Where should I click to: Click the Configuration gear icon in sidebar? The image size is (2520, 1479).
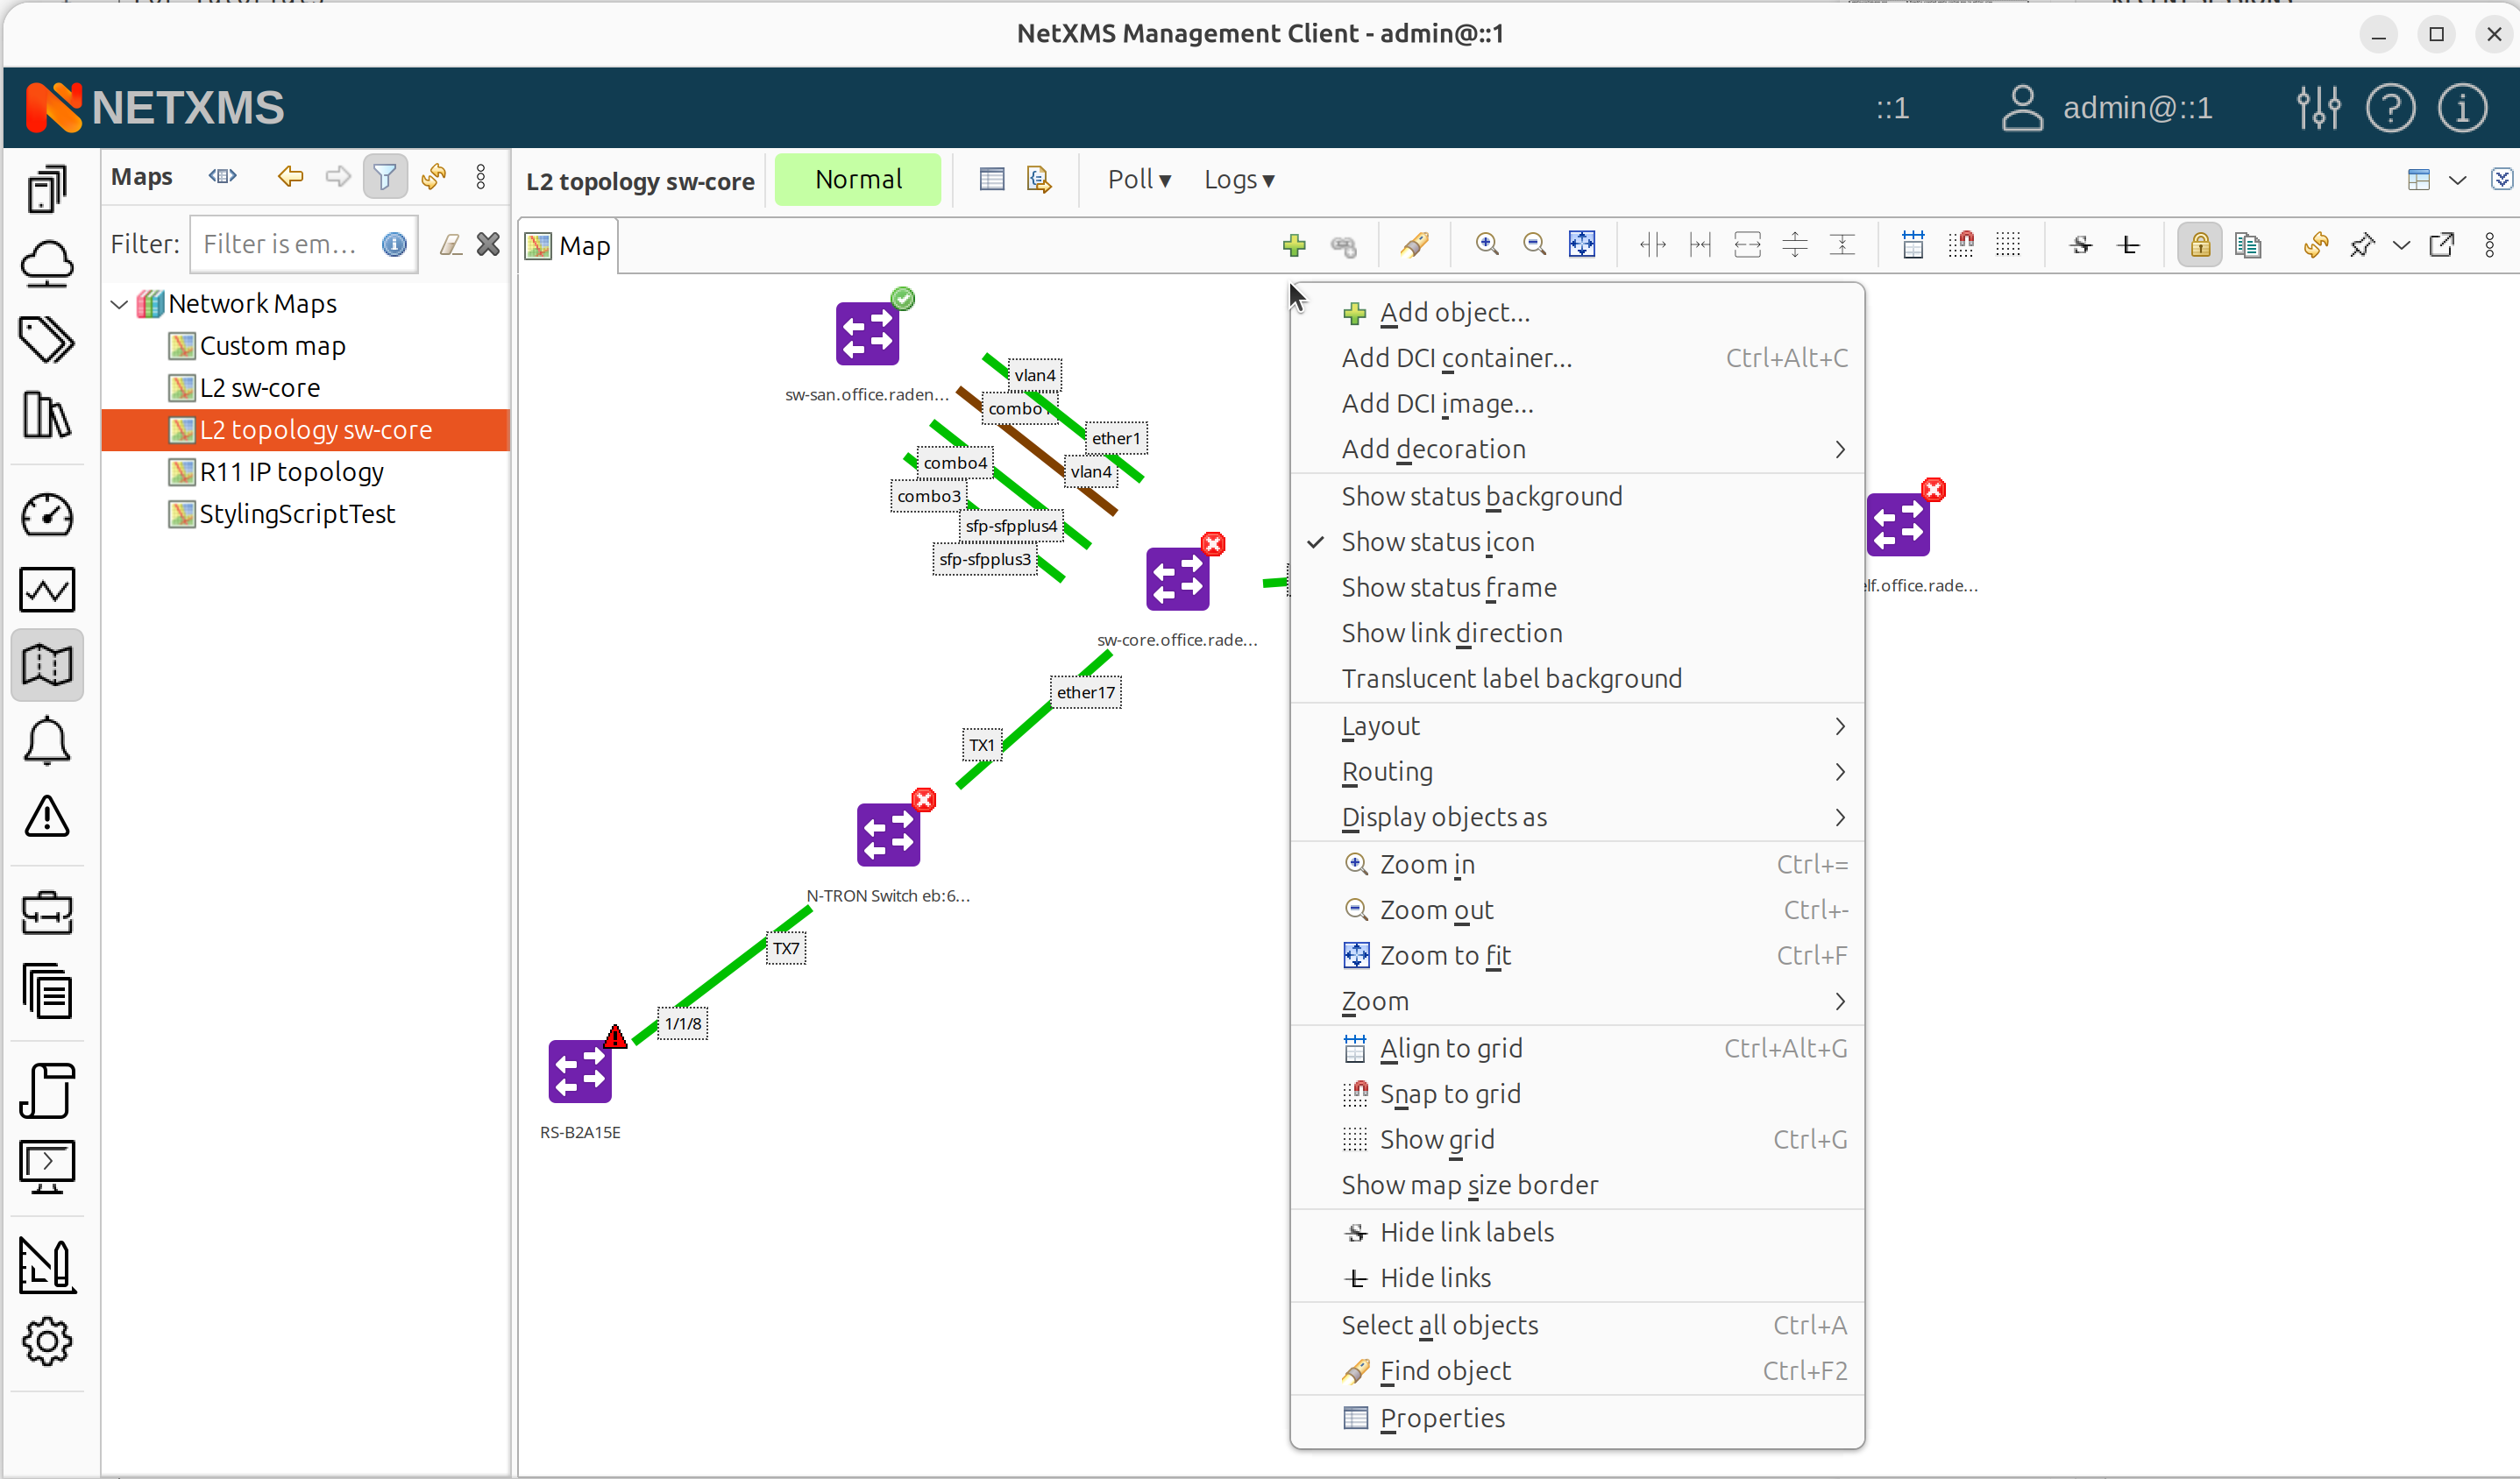point(47,1341)
